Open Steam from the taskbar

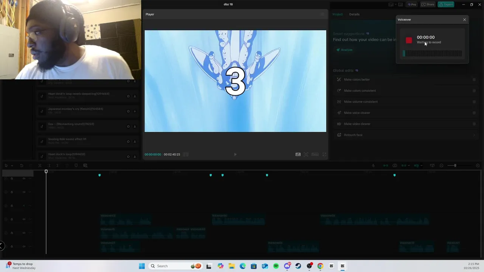[298, 266]
